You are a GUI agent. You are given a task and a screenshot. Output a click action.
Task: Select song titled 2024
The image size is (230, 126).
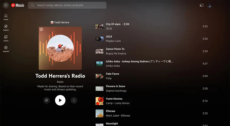[109, 37]
